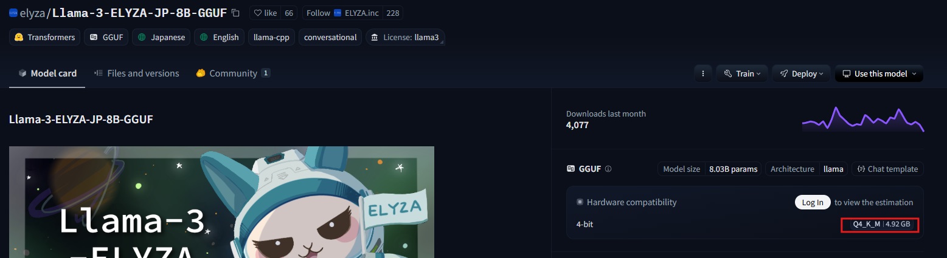Open the Use this model dropdown
Viewport: 947px width, 258px height.
tap(879, 73)
